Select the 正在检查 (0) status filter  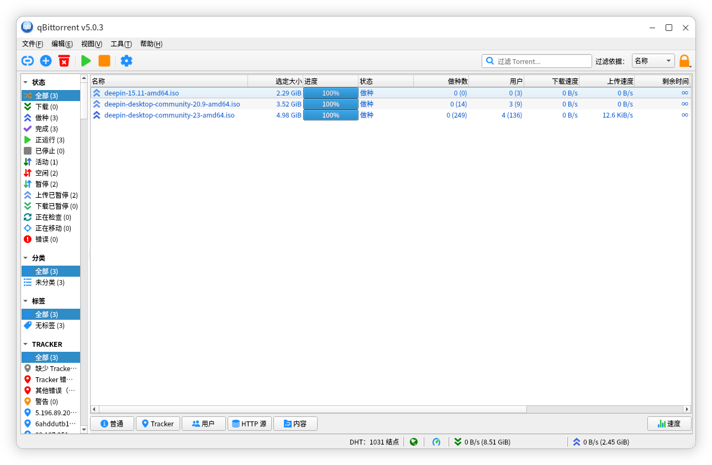click(x=51, y=217)
